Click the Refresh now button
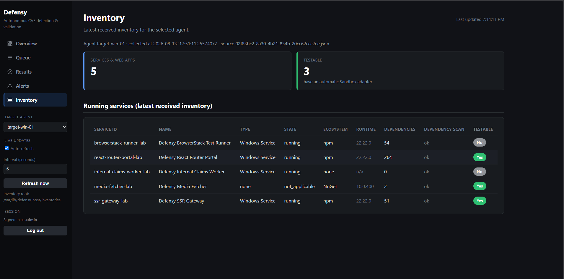This screenshot has height=279, width=564. [35, 183]
